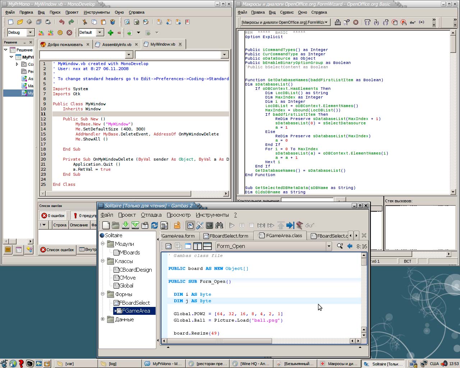
Task: Open the Отладка menu in Gambas
Action: 151,215
